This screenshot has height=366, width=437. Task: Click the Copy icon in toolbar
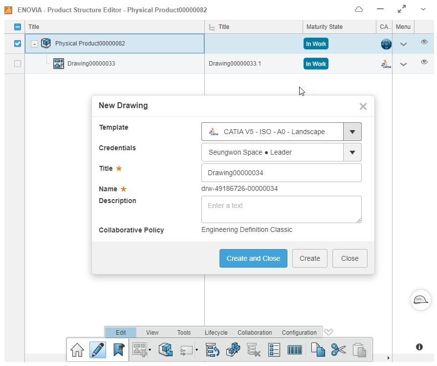pyautogui.click(x=318, y=350)
